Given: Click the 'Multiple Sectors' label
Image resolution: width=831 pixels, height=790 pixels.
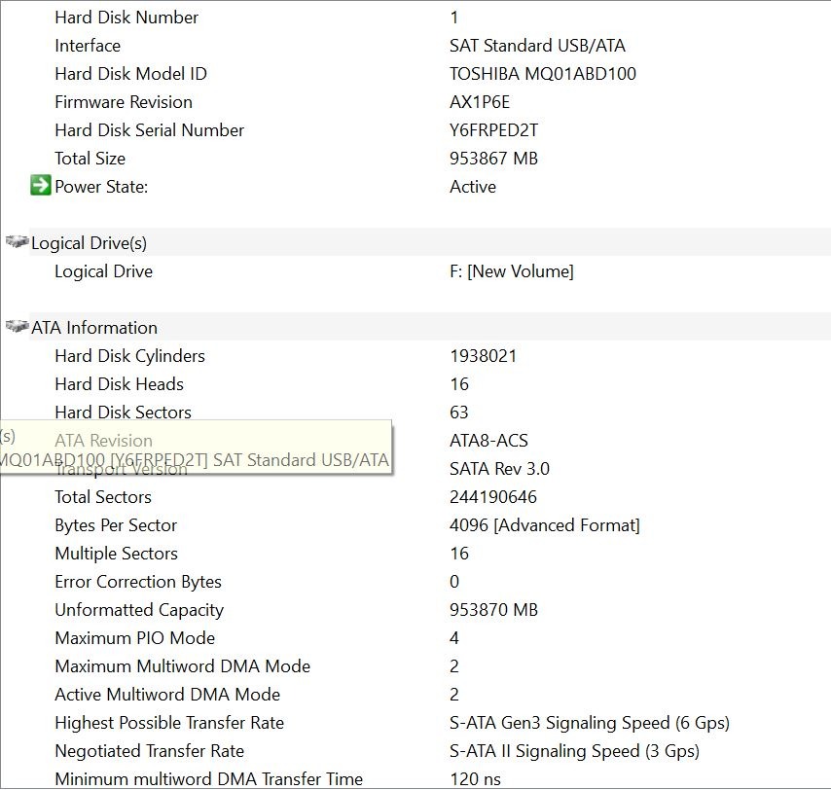Looking at the screenshot, I should coord(116,554).
